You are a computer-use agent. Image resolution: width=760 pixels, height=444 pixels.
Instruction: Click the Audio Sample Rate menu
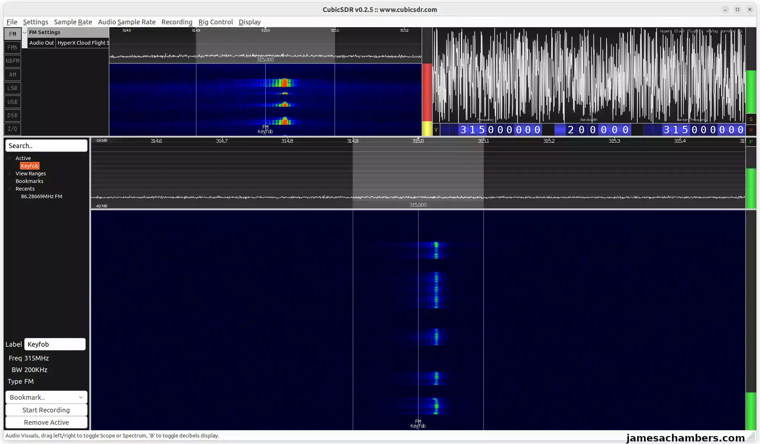(x=127, y=22)
